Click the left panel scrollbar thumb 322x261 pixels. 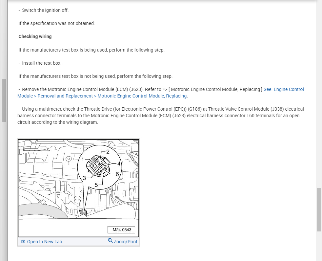point(4,100)
